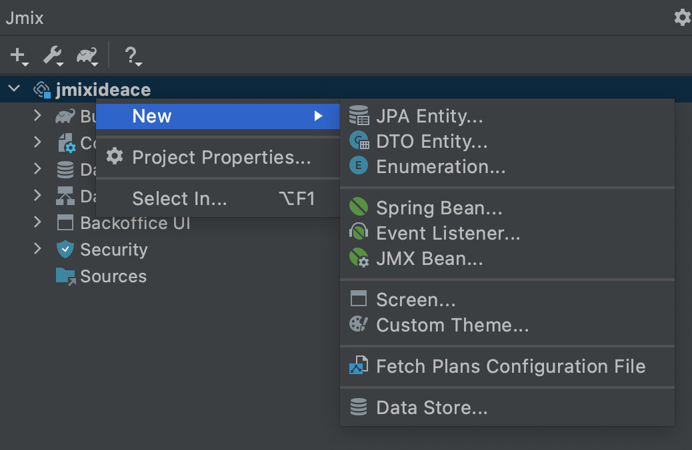
Task: Click the highlighted New menu item
Action: 217,116
